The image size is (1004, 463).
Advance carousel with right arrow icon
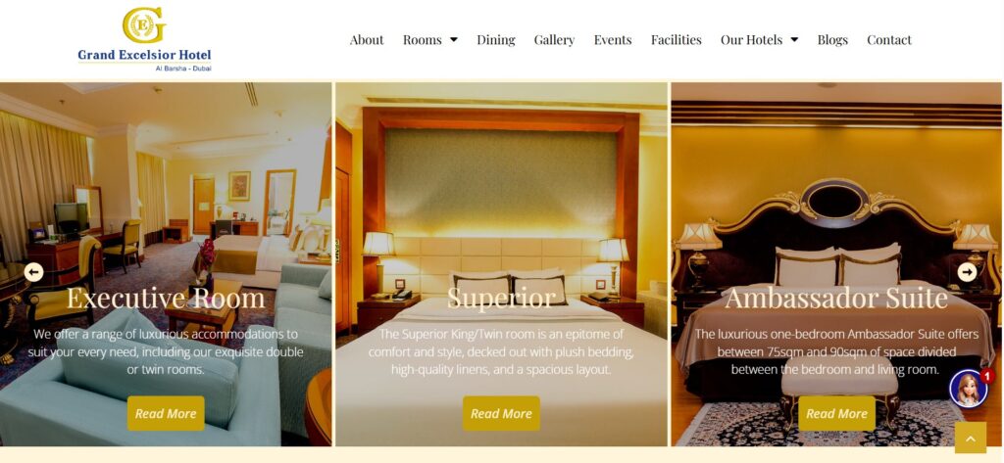pyautogui.click(x=967, y=272)
